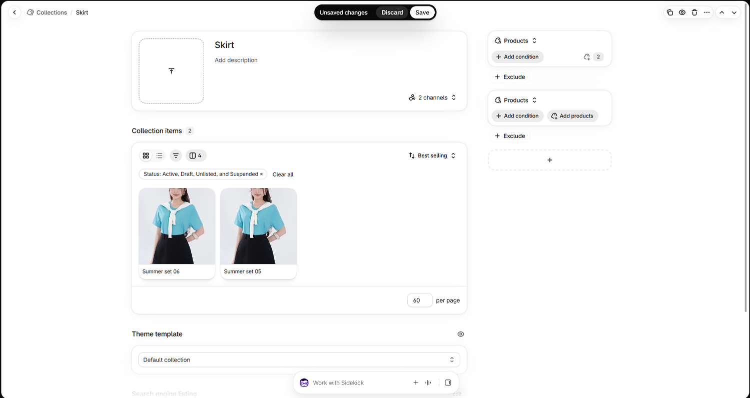Expand first Products selector
The image size is (750, 398).
[516, 41]
